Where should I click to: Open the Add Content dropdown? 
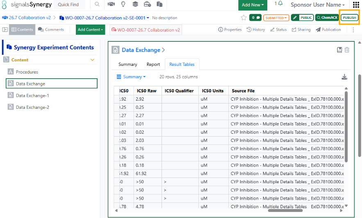pyautogui.click(x=90, y=29)
